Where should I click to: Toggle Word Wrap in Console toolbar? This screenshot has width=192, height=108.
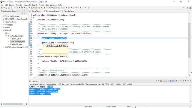(169, 81)
